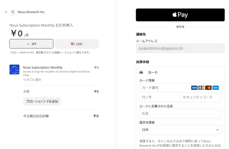229x149 pixels.
Task: Click the Nous Subscription product thumbnail
Action: click(x=14, y=69)
